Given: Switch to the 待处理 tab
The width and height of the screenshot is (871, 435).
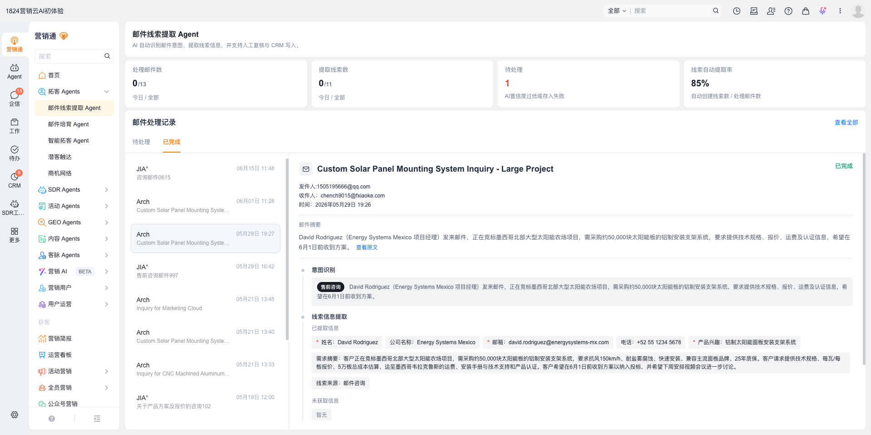Looking at the screenshot, I should pyautogui.click(x=141, y=142).
